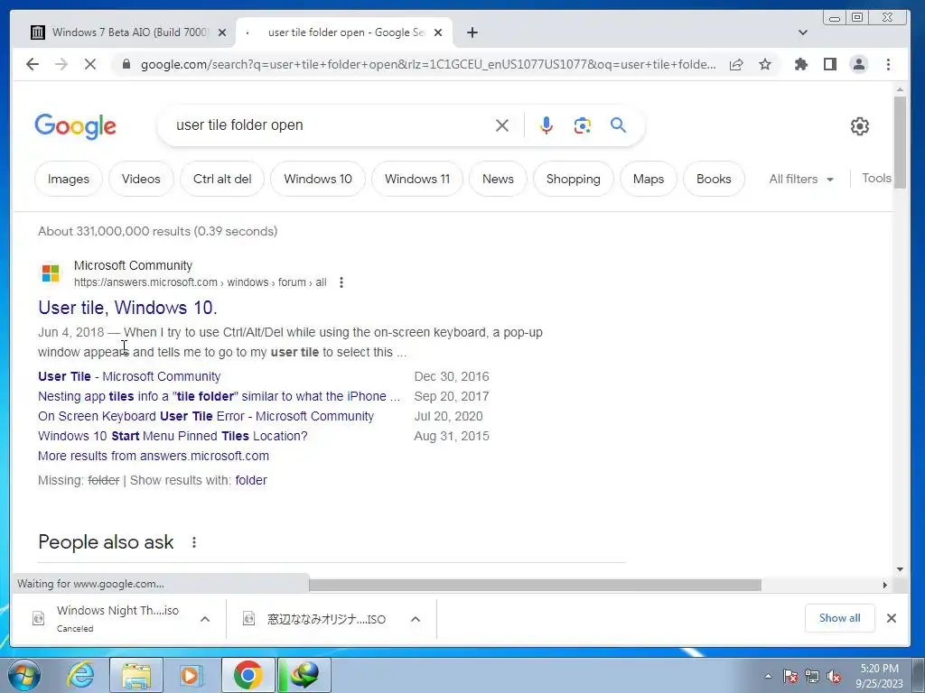The image size is (925, 693).
Task: Expand the tab search dropdown
Action: click(802, 32)
